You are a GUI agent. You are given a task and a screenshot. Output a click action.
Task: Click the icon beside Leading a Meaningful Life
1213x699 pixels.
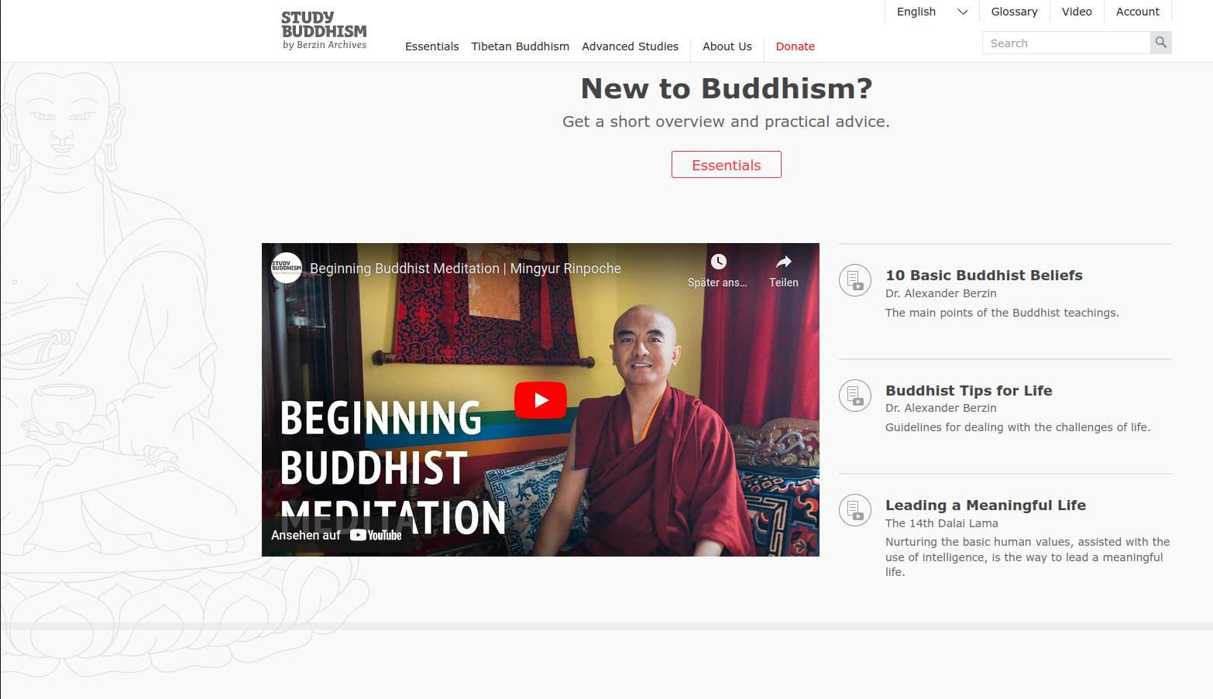[855, 510]
